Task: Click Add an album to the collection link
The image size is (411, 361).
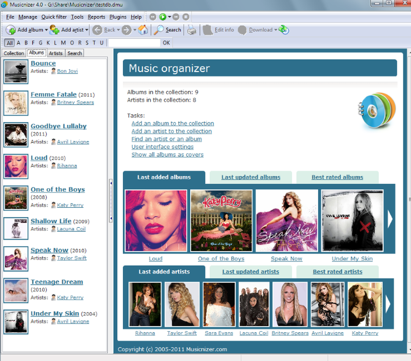Action: pyautogui.click(x=173, y=123)
